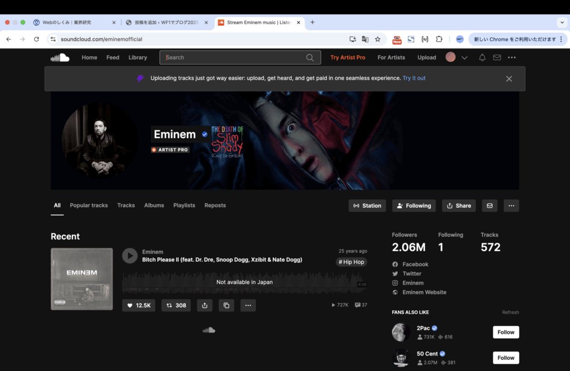This screenshot has width=570, height=371.
Task: Open the header three-dots more menu
Action: [x=512, y=57]
